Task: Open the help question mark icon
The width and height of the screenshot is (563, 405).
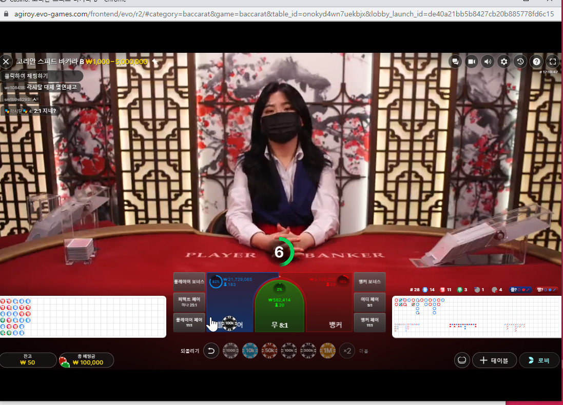Action: [x=536, y=62]
